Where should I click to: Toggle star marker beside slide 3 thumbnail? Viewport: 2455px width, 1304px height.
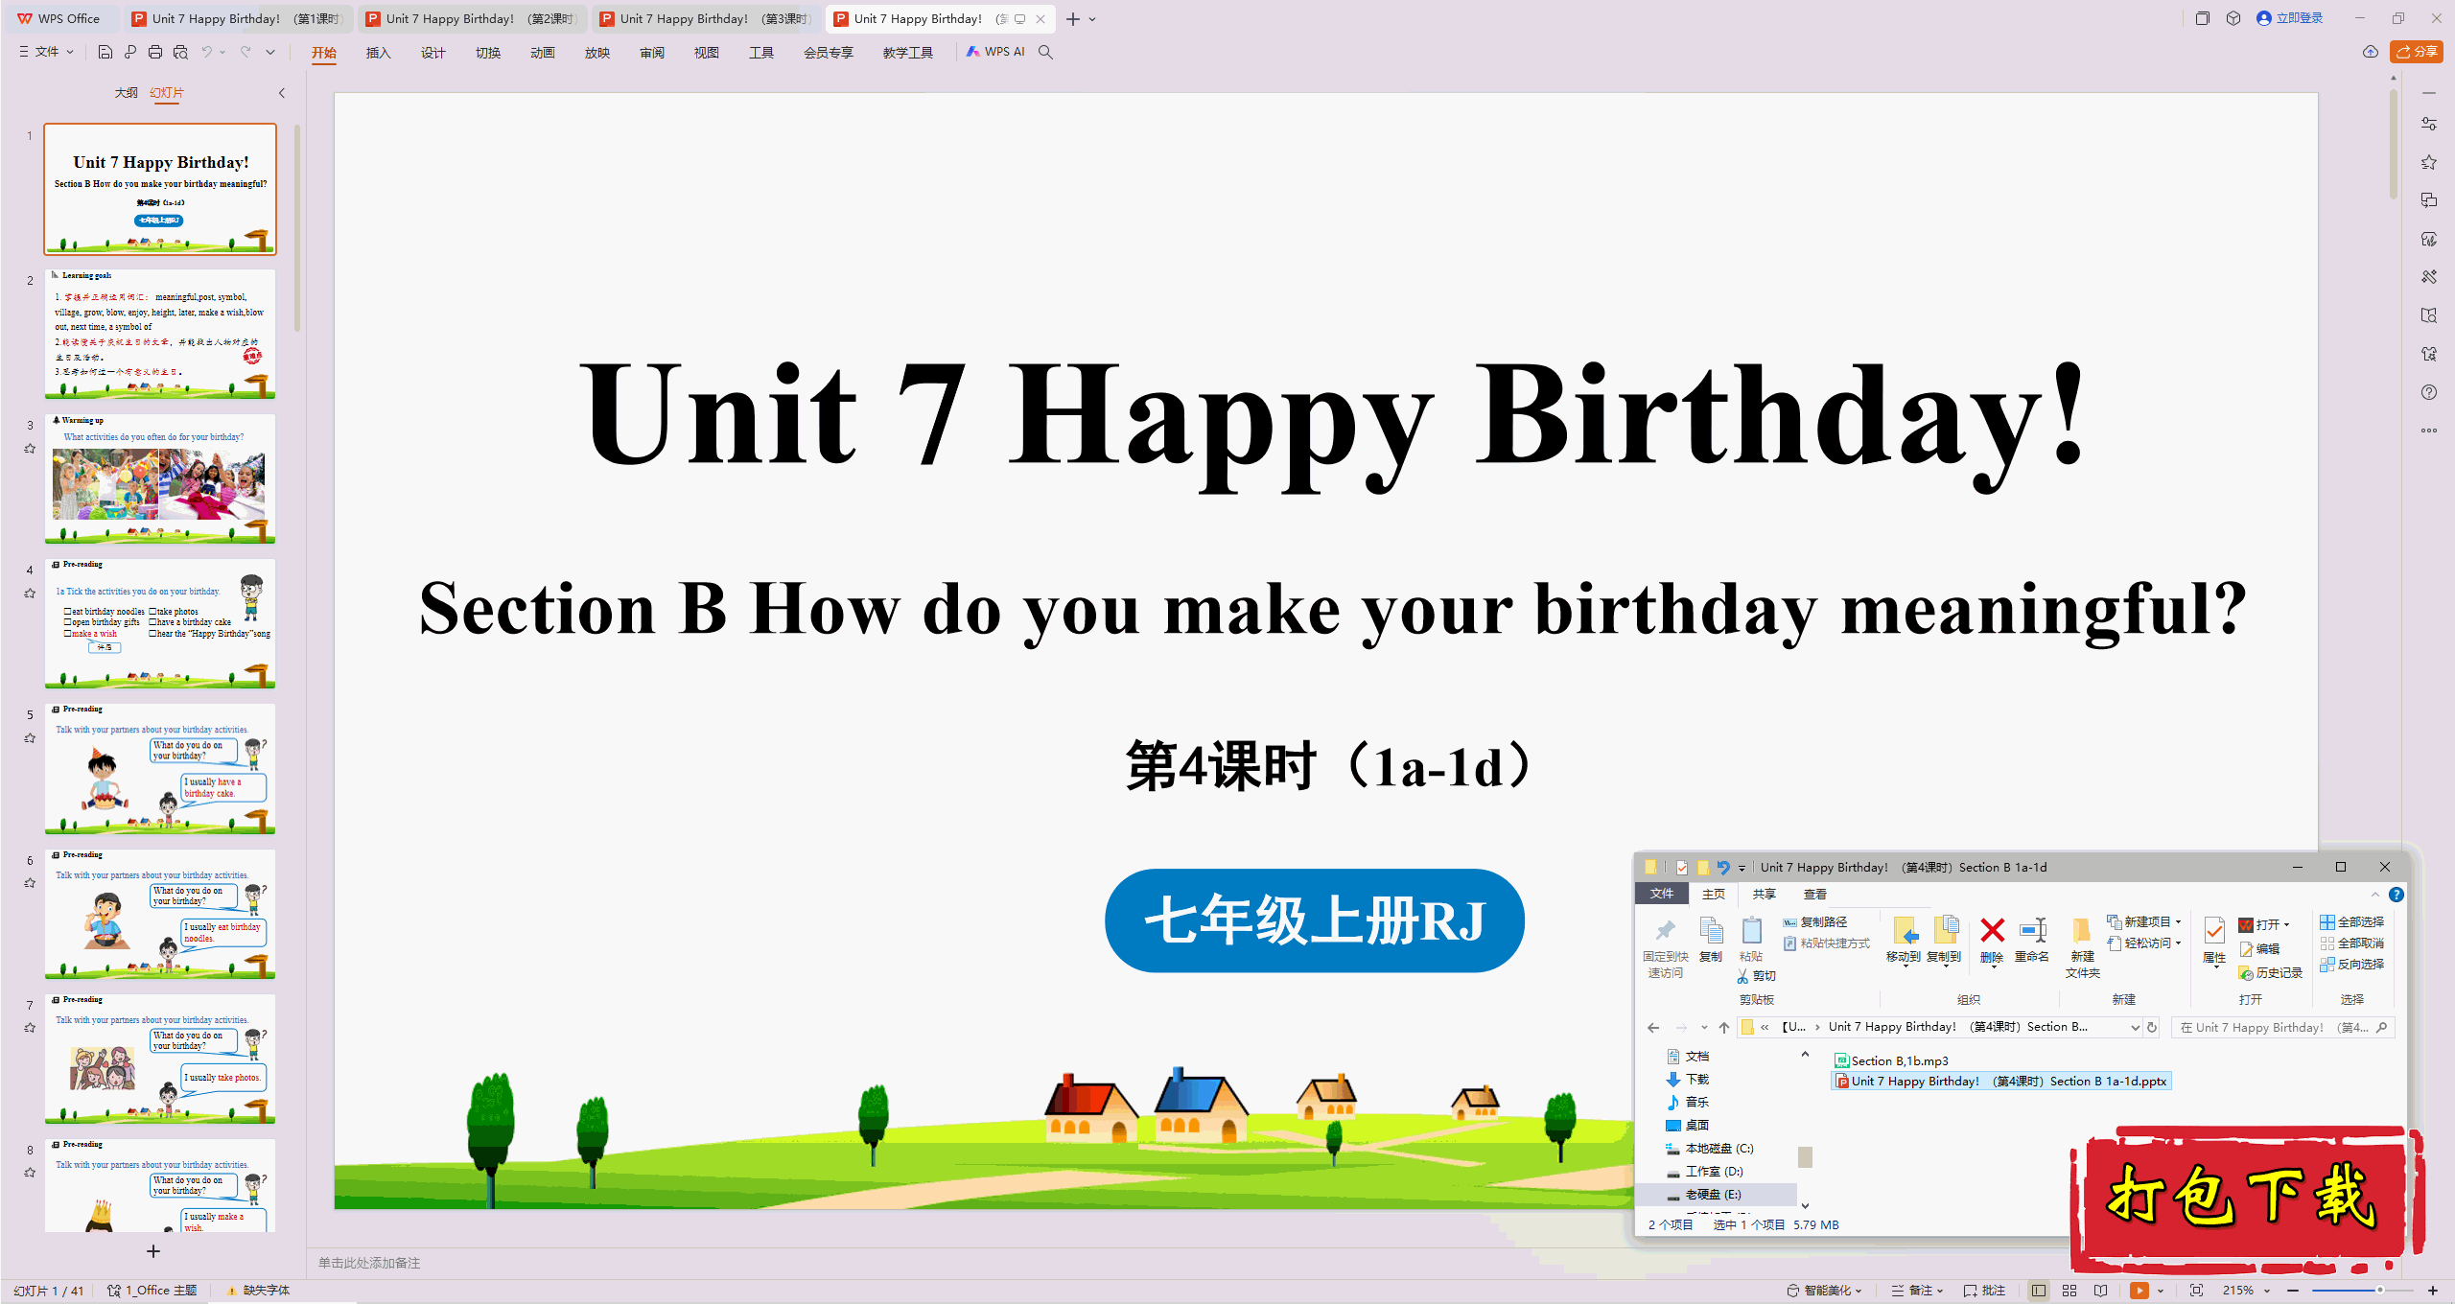click(30, 449)
